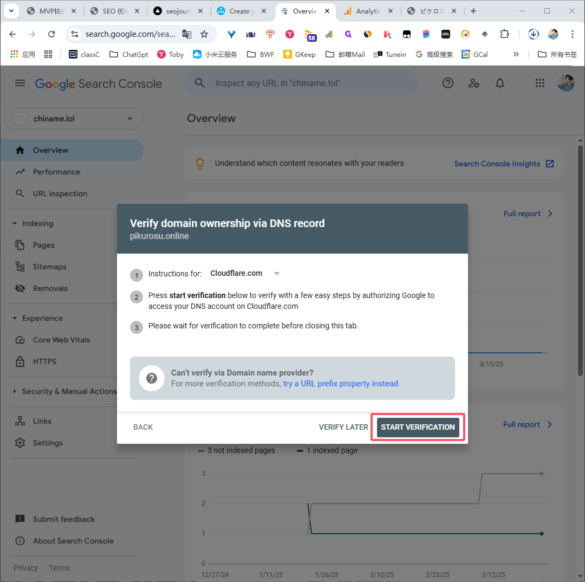Reload the current page

click(51, 34)
